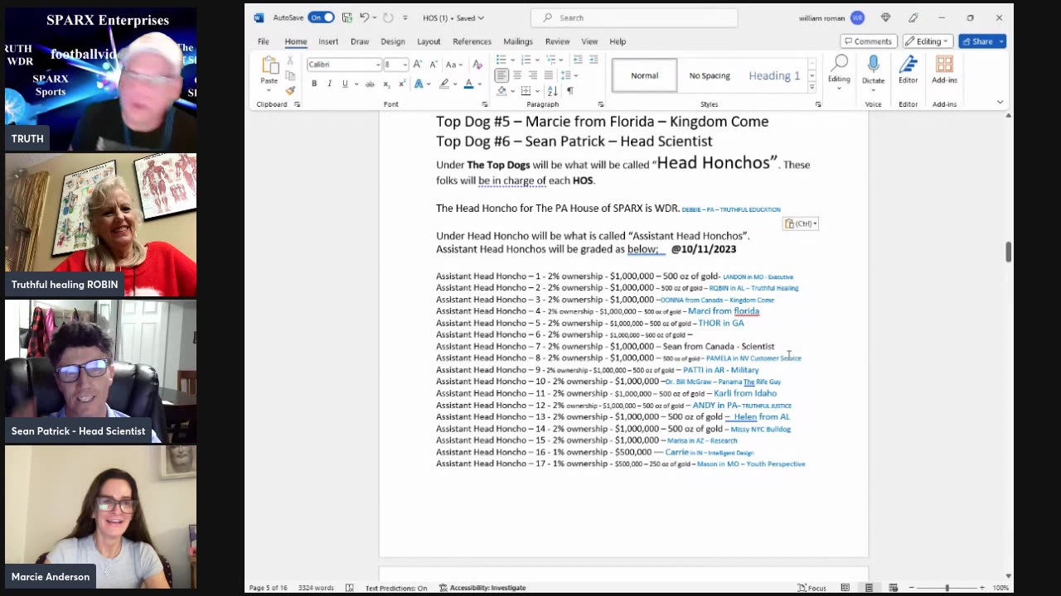This screenshot has width=1061, height=596.
Task: Click the Search box in title bar
Action: pos(634,17)
